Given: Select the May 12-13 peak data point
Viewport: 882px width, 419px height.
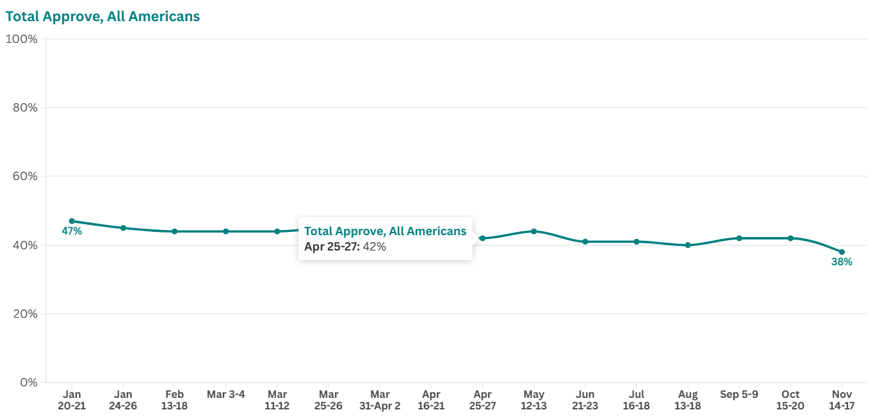Looking at the screenshot, I should coord(534,231).
